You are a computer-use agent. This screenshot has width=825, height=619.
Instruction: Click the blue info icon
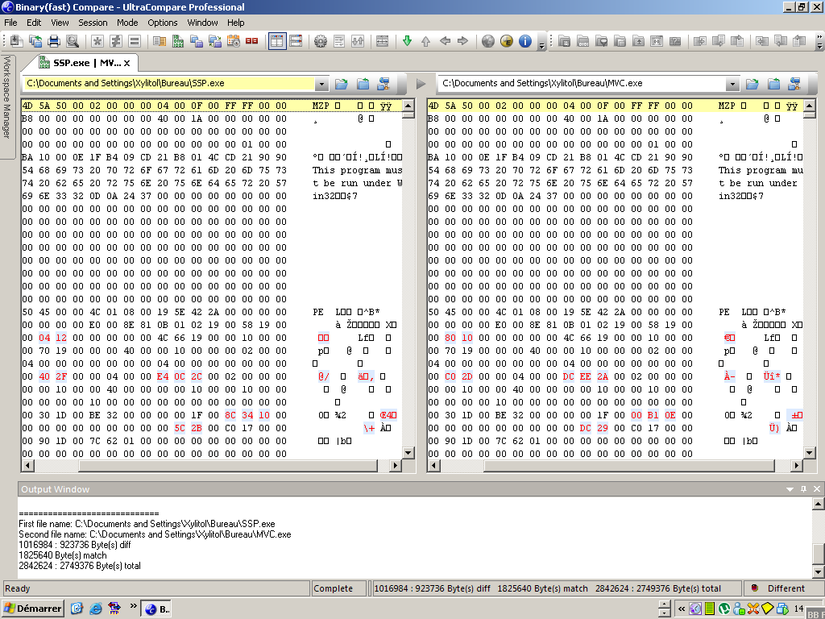[x=525, y=41]
